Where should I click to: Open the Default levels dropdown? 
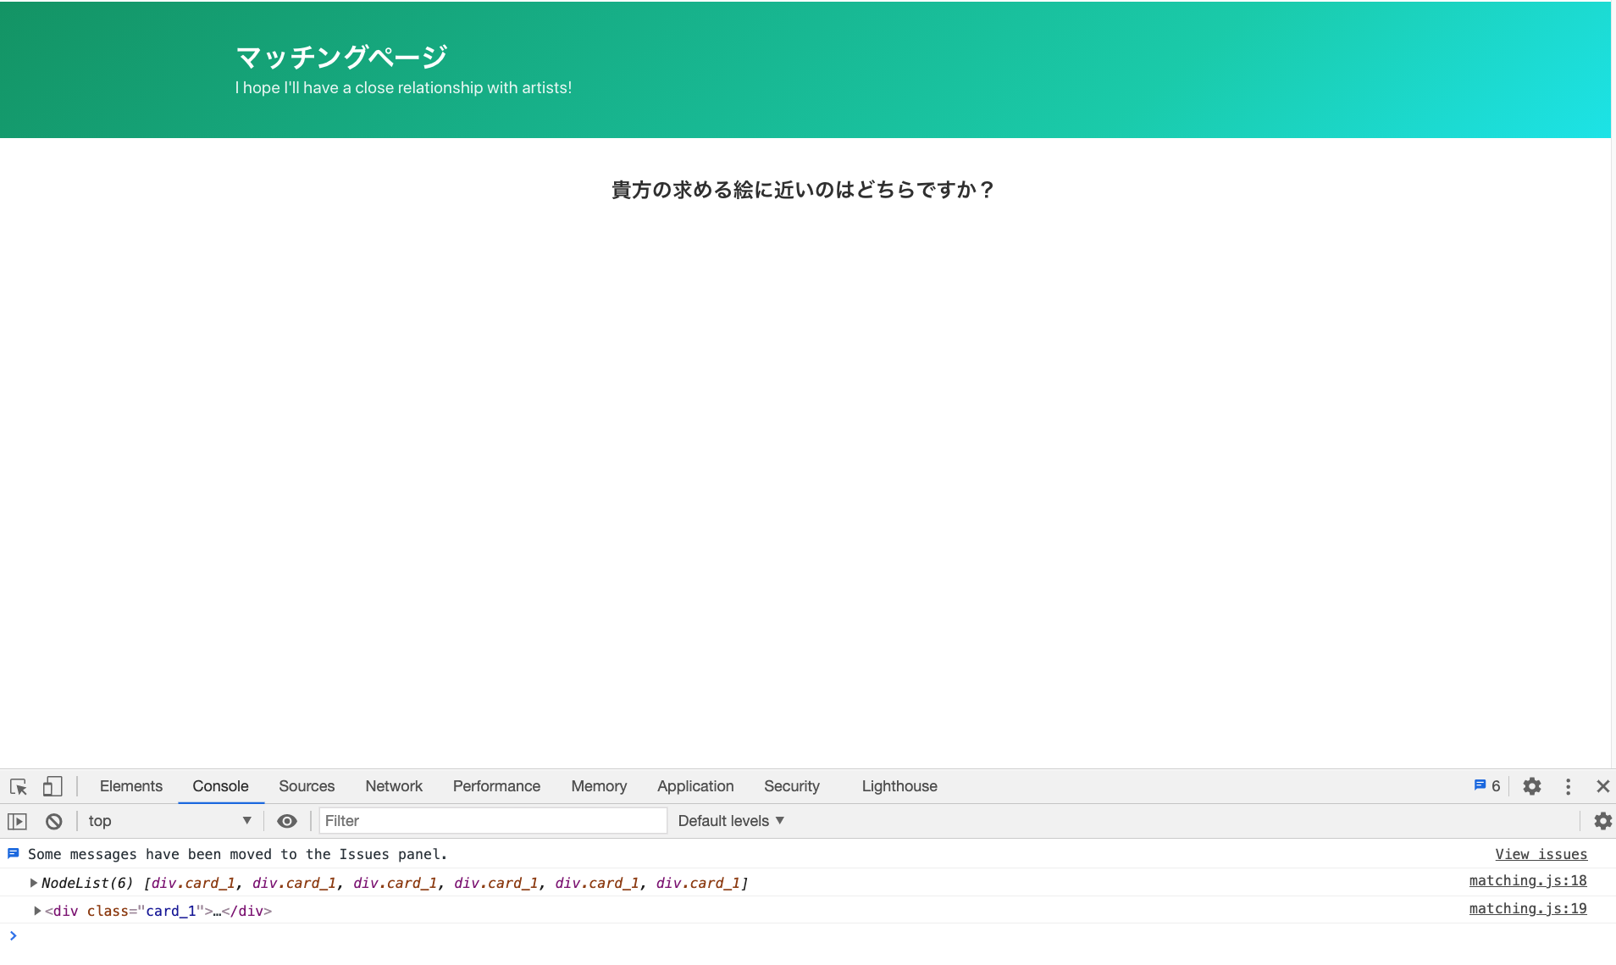(x=730, y=820)
